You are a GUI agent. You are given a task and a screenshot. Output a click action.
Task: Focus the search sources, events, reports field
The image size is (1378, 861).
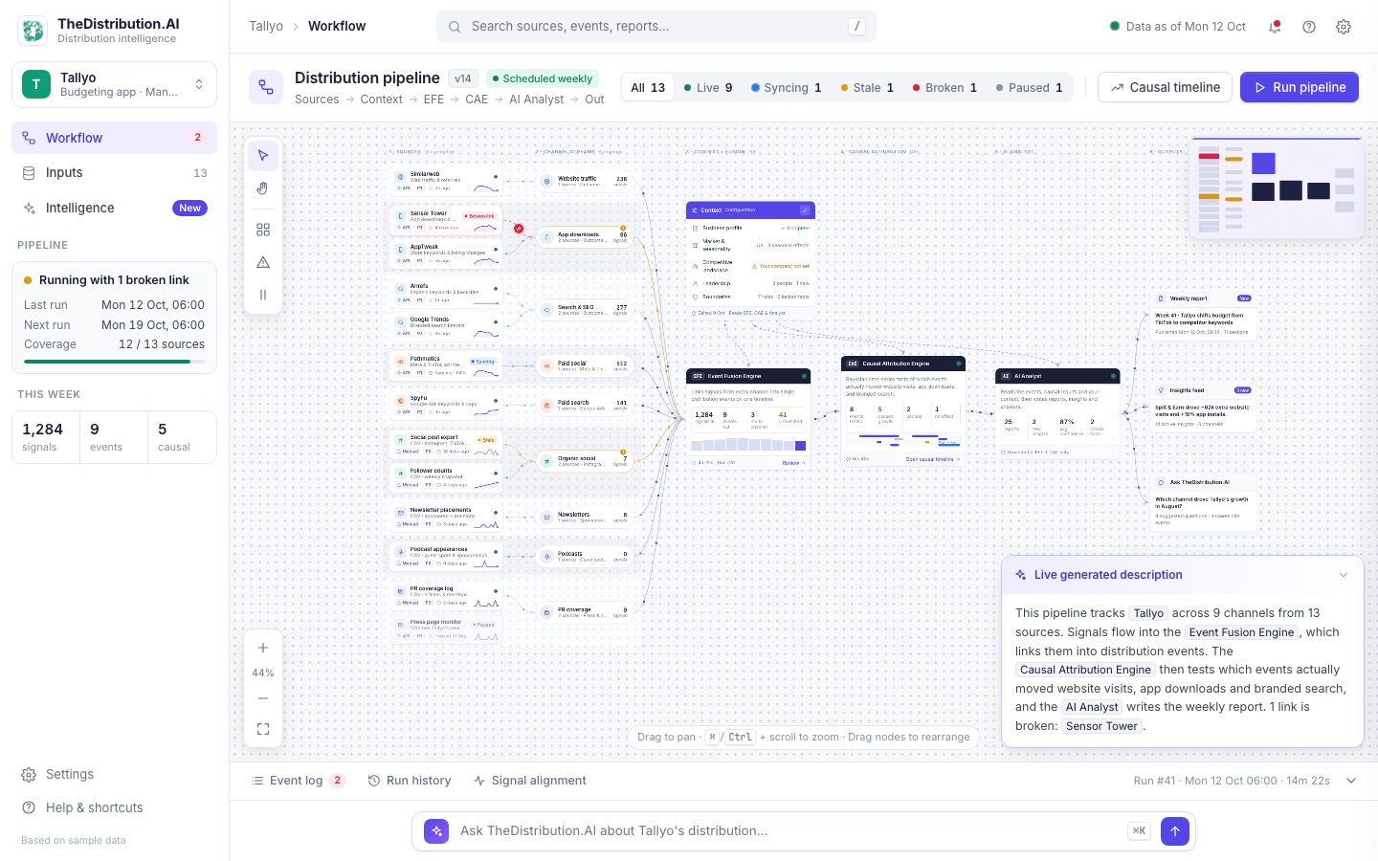click(x=656, y=27)
